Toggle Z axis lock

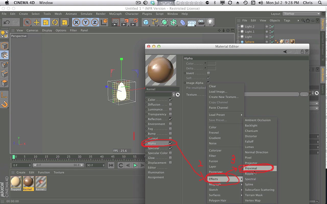(x=95, y=22)
